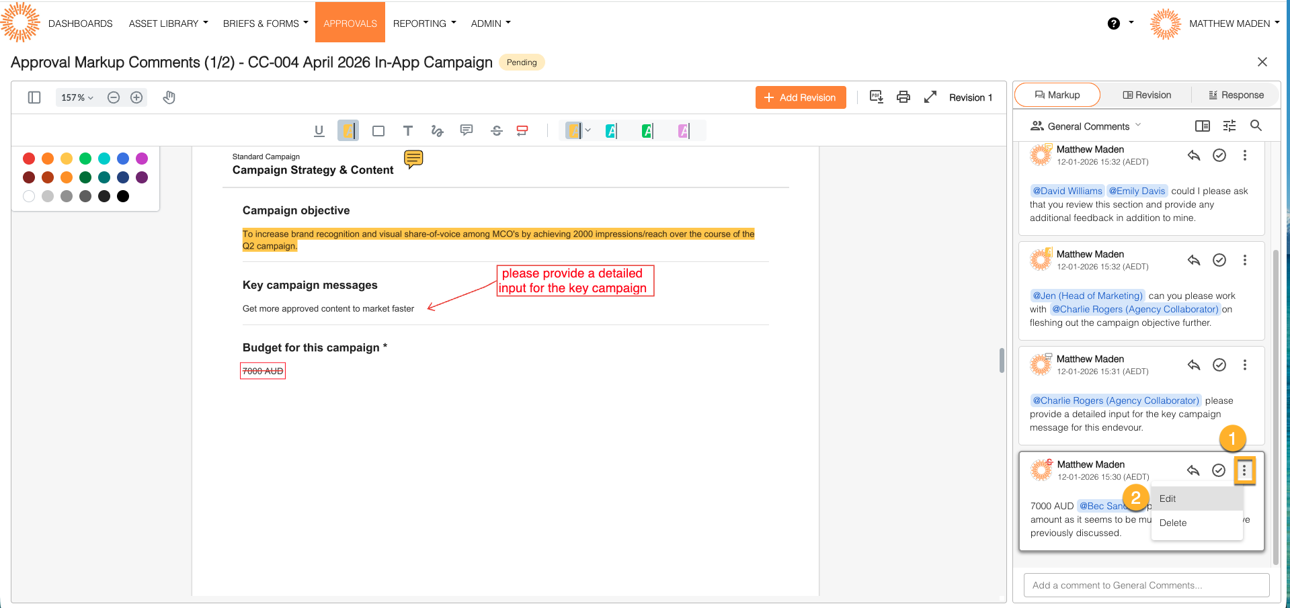Expand the General Comments dropdown
The width and height of the screenshot is (1290, 608).
(1086, 126)
